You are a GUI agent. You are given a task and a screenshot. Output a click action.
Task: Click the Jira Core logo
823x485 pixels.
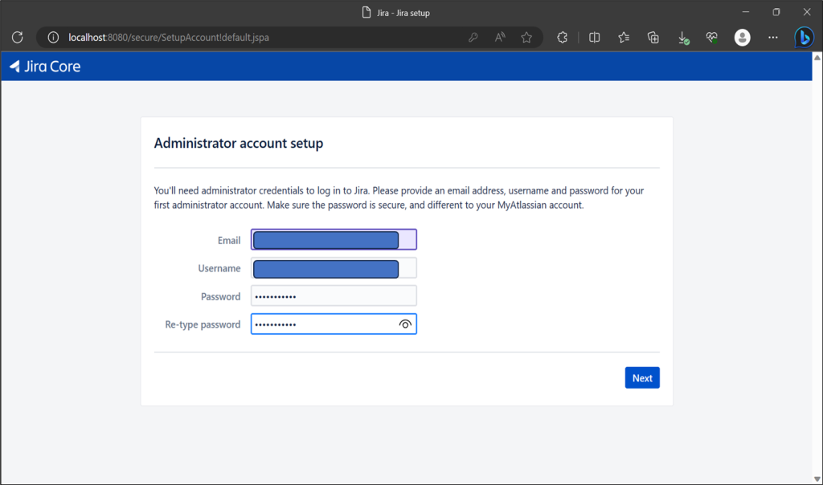point(45,67)
